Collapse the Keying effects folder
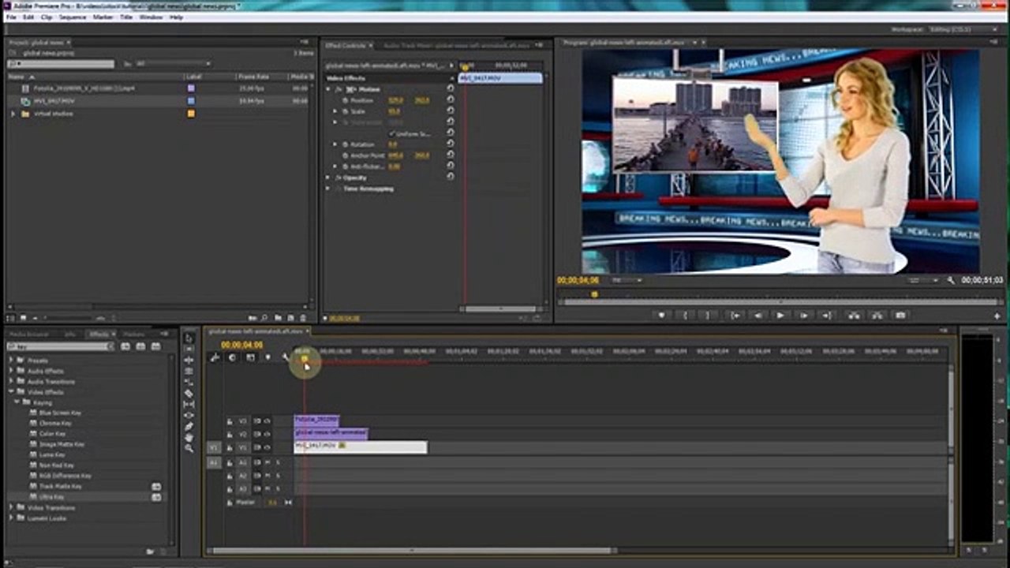 point(17,402)
